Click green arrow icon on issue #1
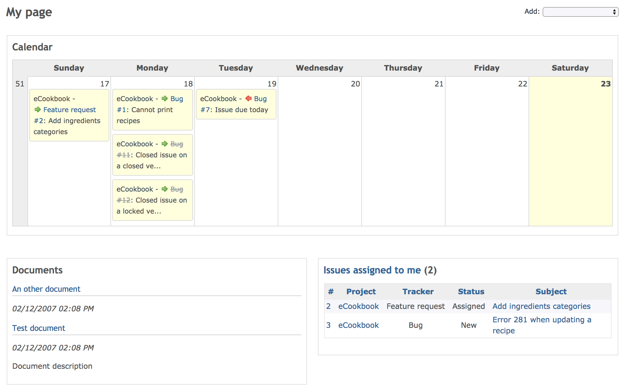The image size is (625, 392). 165,98
